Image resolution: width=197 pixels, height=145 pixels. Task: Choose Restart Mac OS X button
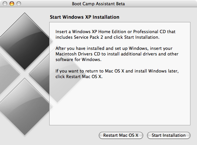121,135
